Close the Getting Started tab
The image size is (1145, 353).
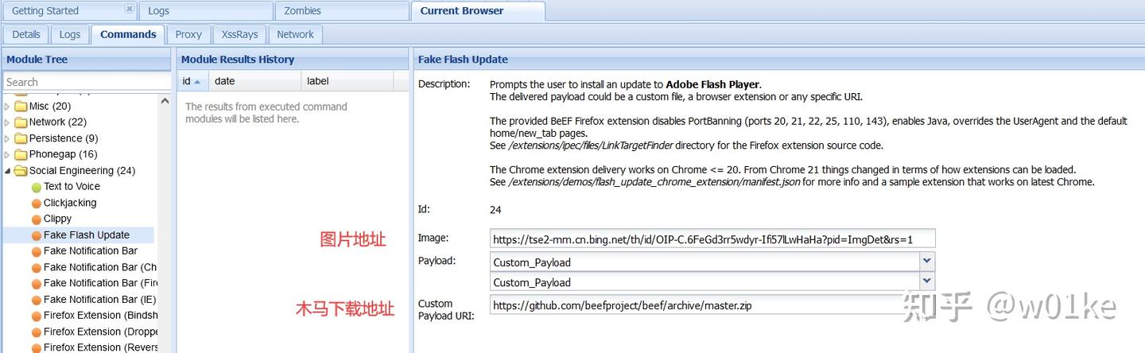[x=130, y=10]
